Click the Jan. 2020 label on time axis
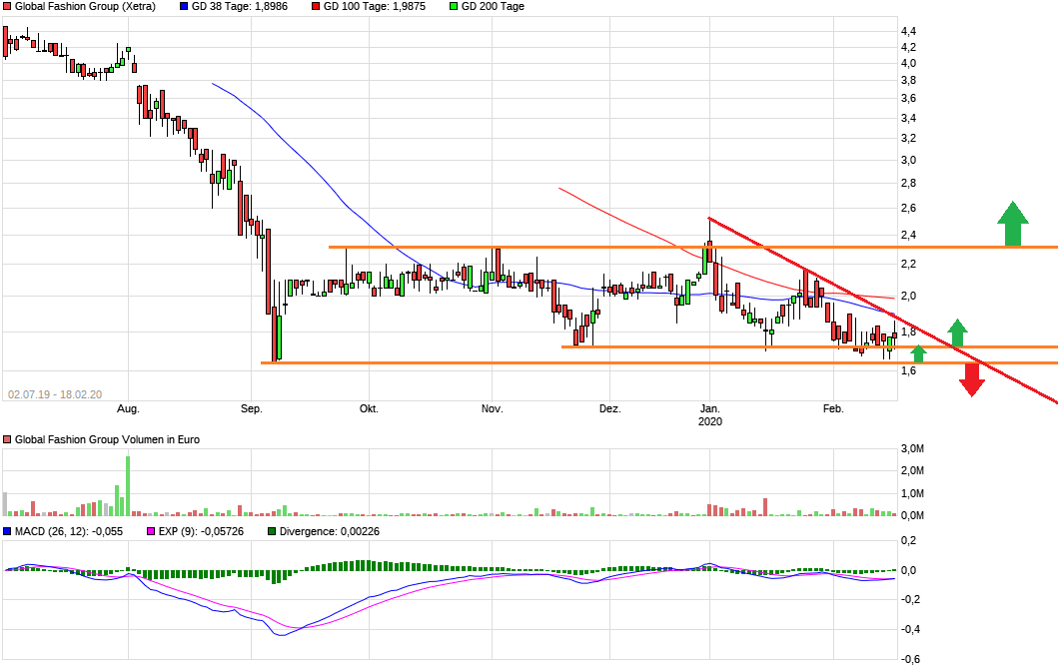1058x669 pixels. (710, 414)
